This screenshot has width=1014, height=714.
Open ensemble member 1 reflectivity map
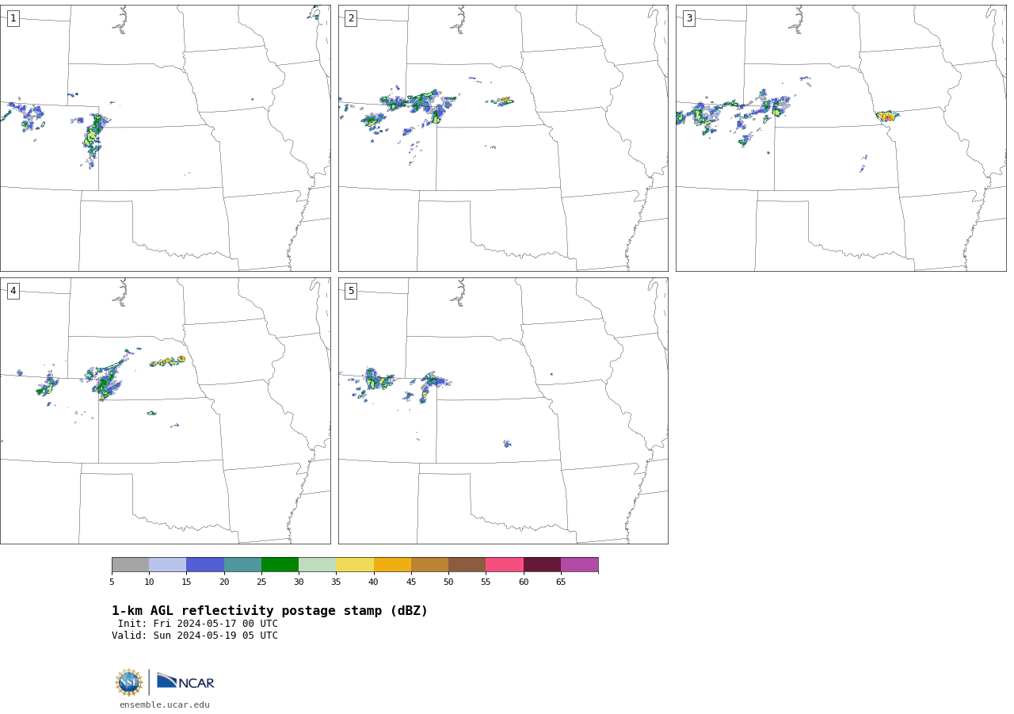point(166,138)
